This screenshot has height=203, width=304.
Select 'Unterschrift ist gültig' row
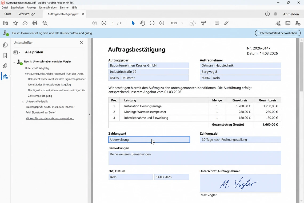(x=37, y=68)
